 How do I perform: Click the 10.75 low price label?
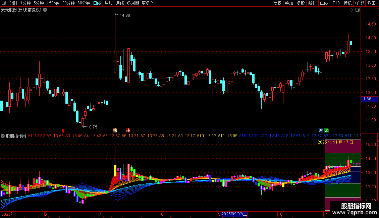pos(92,127)
